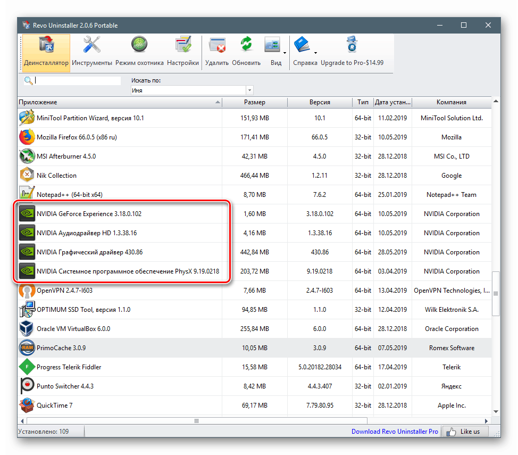Click vertical scrollbar down arrow
The width and height of the screenshot is (518, 455).
tap(496, 412)
